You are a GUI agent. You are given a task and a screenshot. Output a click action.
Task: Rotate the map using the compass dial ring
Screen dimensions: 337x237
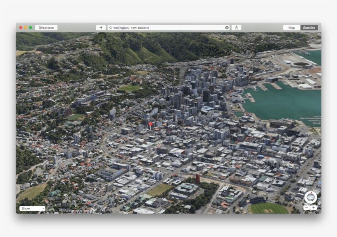[305, 198]
